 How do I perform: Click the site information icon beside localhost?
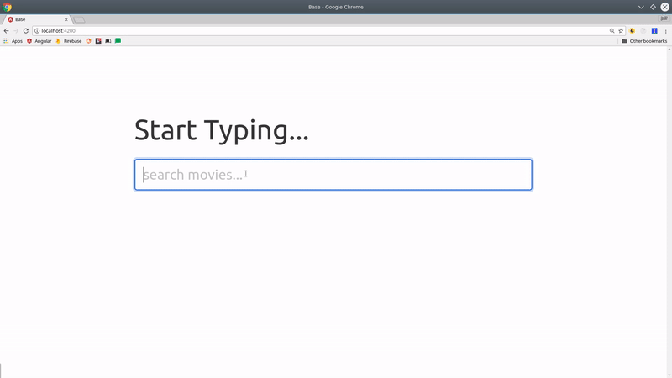37,30
